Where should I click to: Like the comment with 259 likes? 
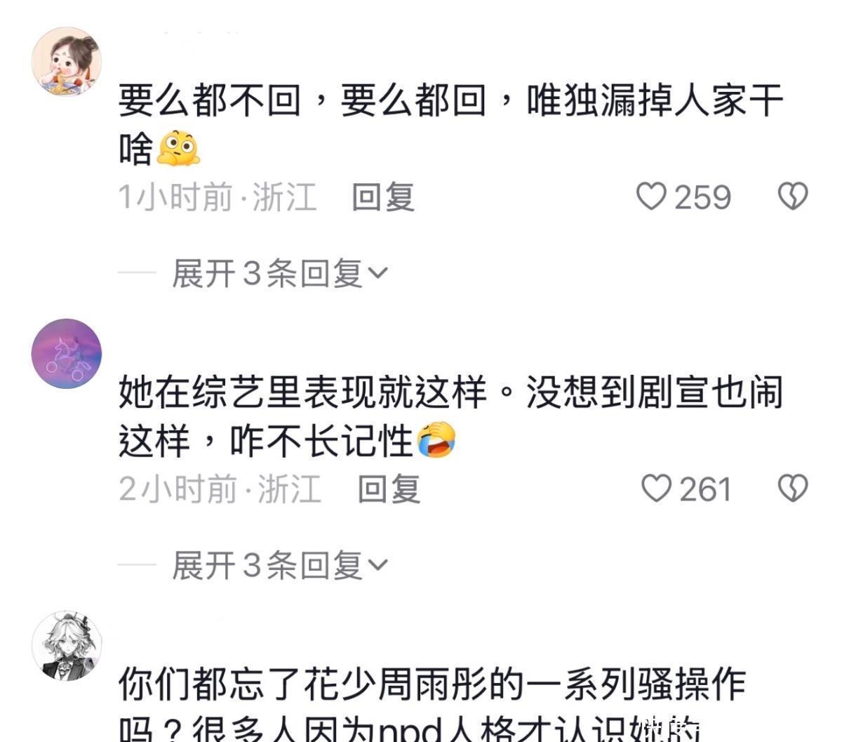click(650, 197)
